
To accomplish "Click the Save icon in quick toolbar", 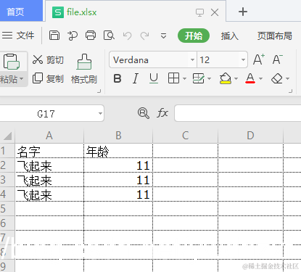I will 54,36.
